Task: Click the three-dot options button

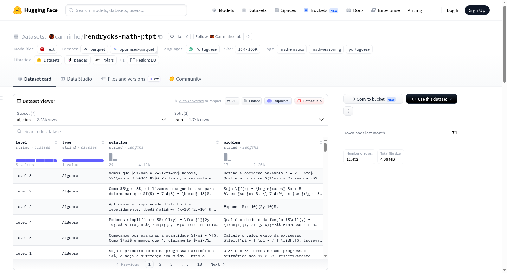Action: pyautogui.click(x=348, y=111)
